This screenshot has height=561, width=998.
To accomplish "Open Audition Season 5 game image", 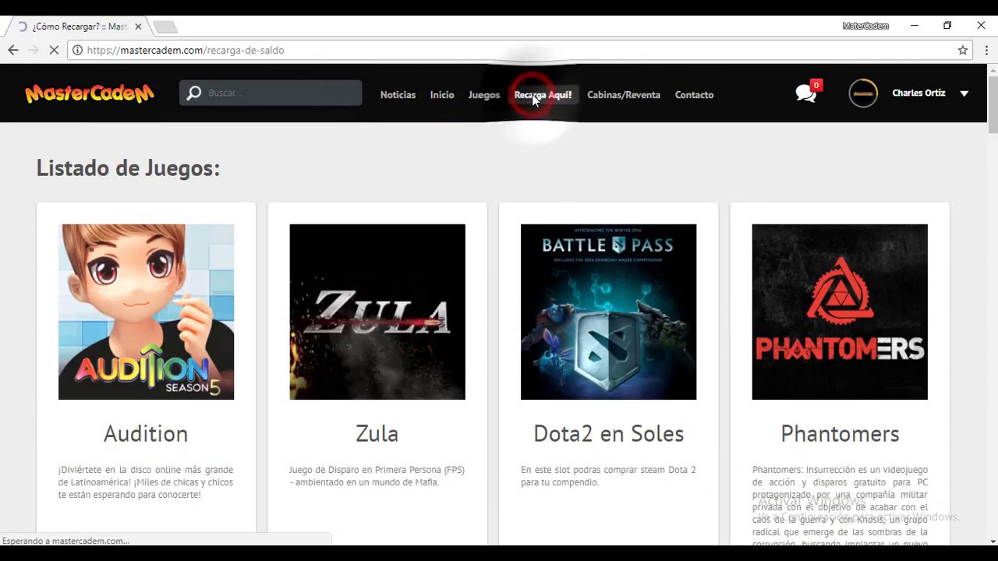I will pyautogui.click(x=146, y=312).
